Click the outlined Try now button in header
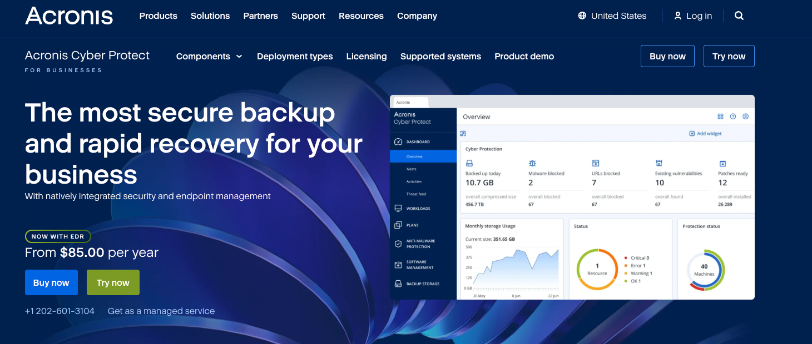Screen dimensions: 812x344 coord(729,56)
